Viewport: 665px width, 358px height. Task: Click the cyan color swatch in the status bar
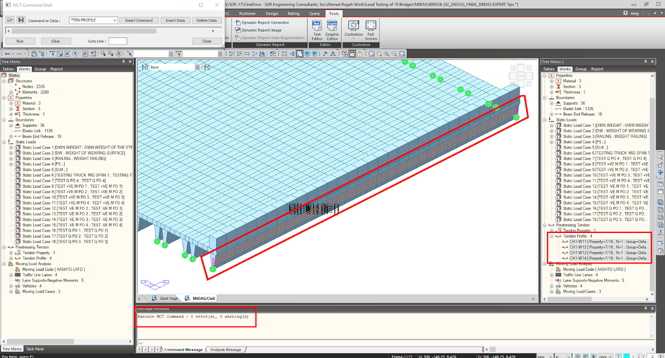(626, 355)
